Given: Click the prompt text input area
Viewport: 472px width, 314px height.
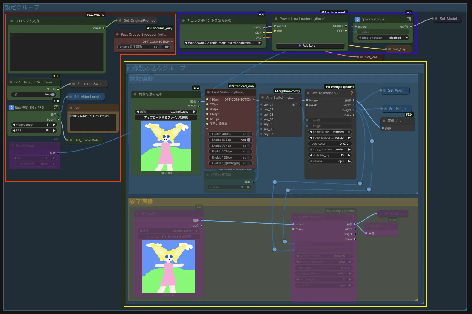Looking at the screenshot, I should tap(57, 52).
